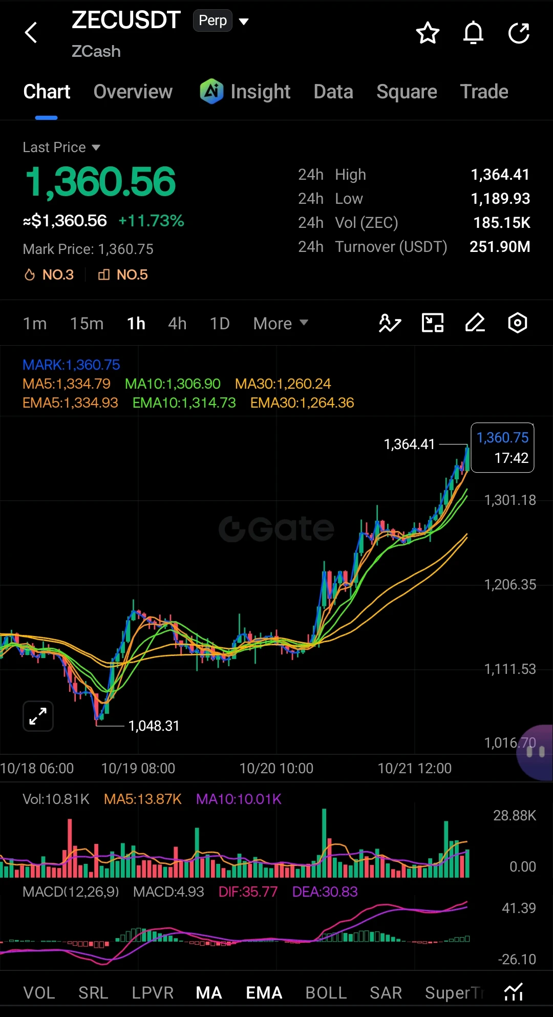Screen dimensions: 553x1017
Task: Select the 1m timeframe
Action: 35,324
